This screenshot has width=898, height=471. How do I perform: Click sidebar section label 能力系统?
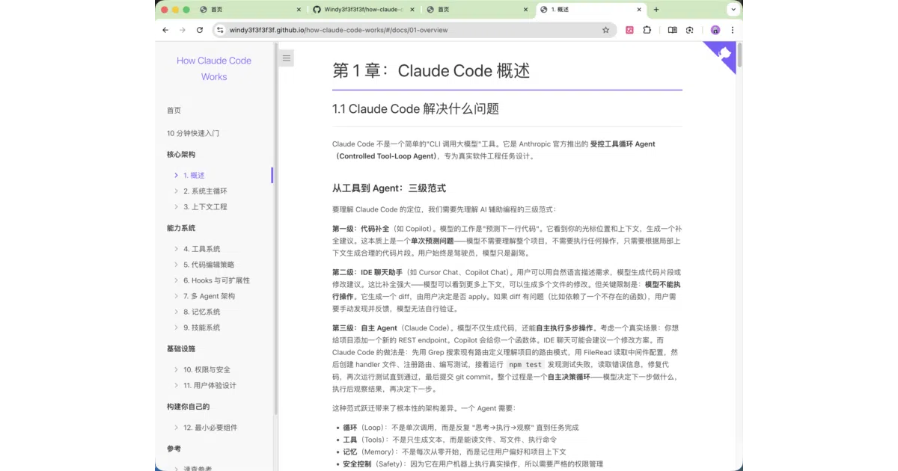pos(181,228)
